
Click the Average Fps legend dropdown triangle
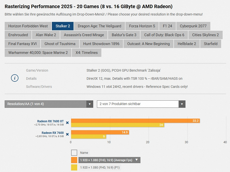coord(137,160)
